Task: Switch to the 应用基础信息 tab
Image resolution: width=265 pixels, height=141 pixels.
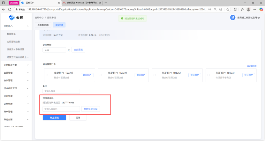Action: coord(43,25)
